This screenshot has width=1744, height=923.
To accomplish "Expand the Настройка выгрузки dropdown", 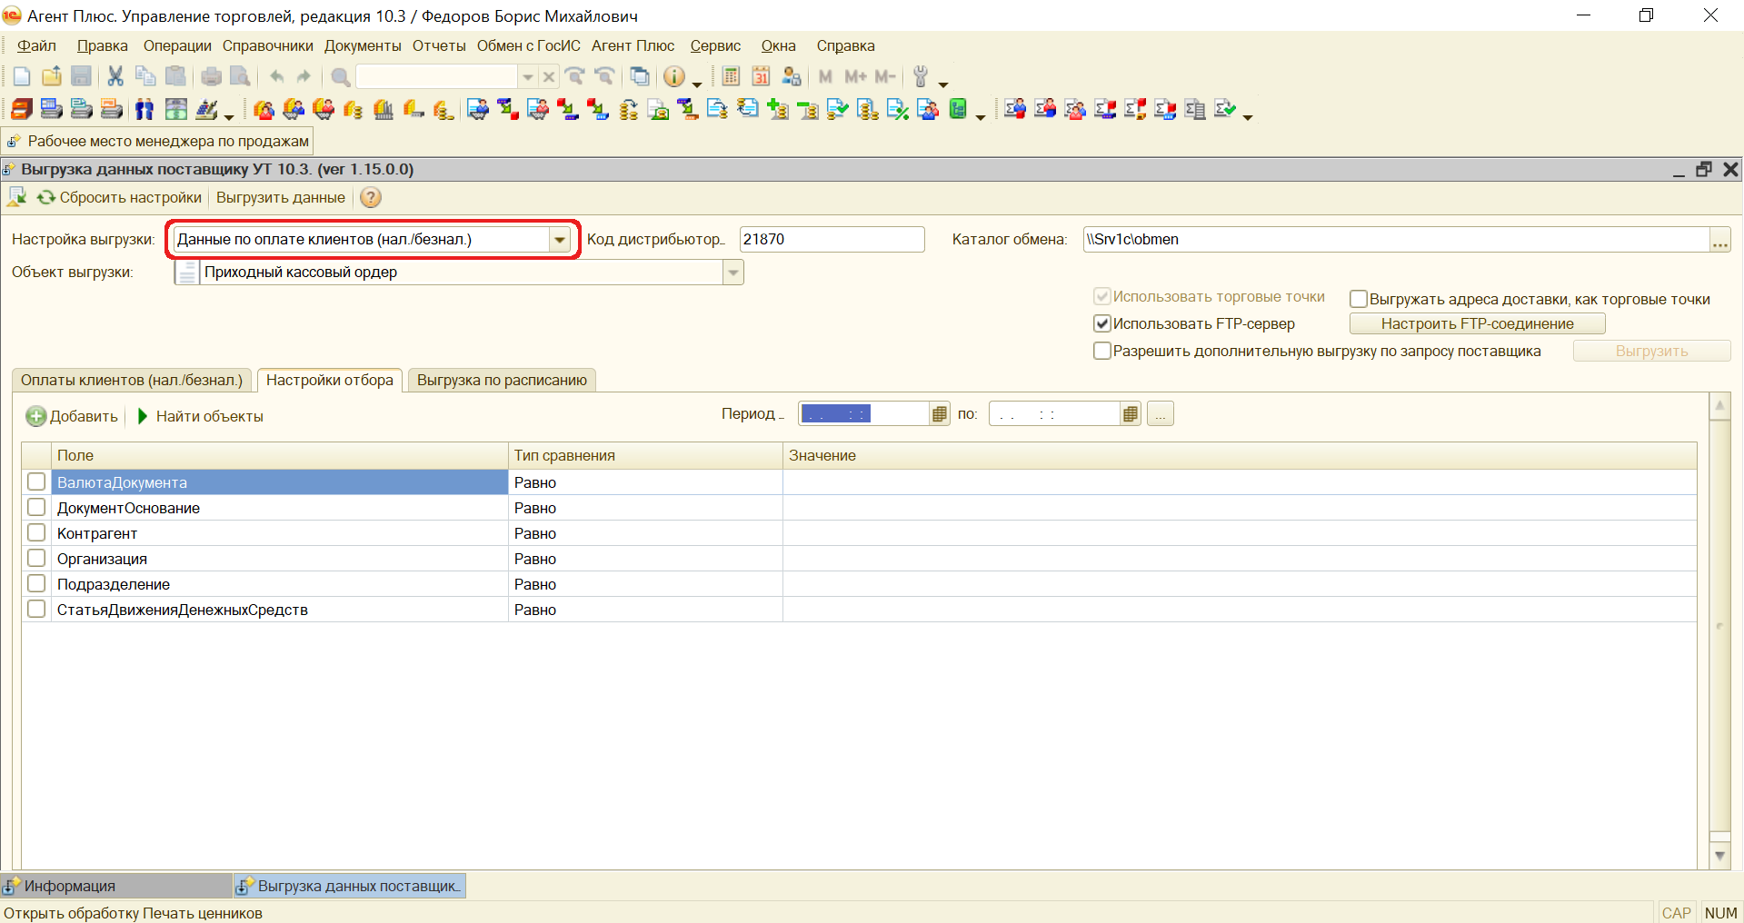I will 560,240.
